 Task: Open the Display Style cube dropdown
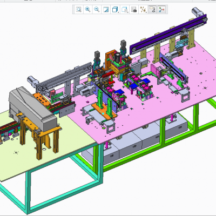point(115,9)
